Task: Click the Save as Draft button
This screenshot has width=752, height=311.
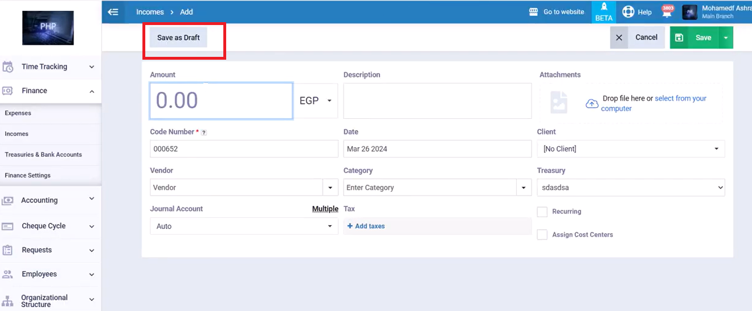Action: pos(178,38)
